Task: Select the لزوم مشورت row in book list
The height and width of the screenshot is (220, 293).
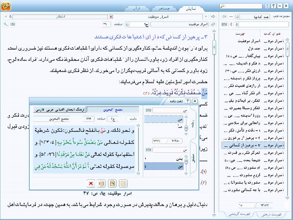Action: click(253, 175)
